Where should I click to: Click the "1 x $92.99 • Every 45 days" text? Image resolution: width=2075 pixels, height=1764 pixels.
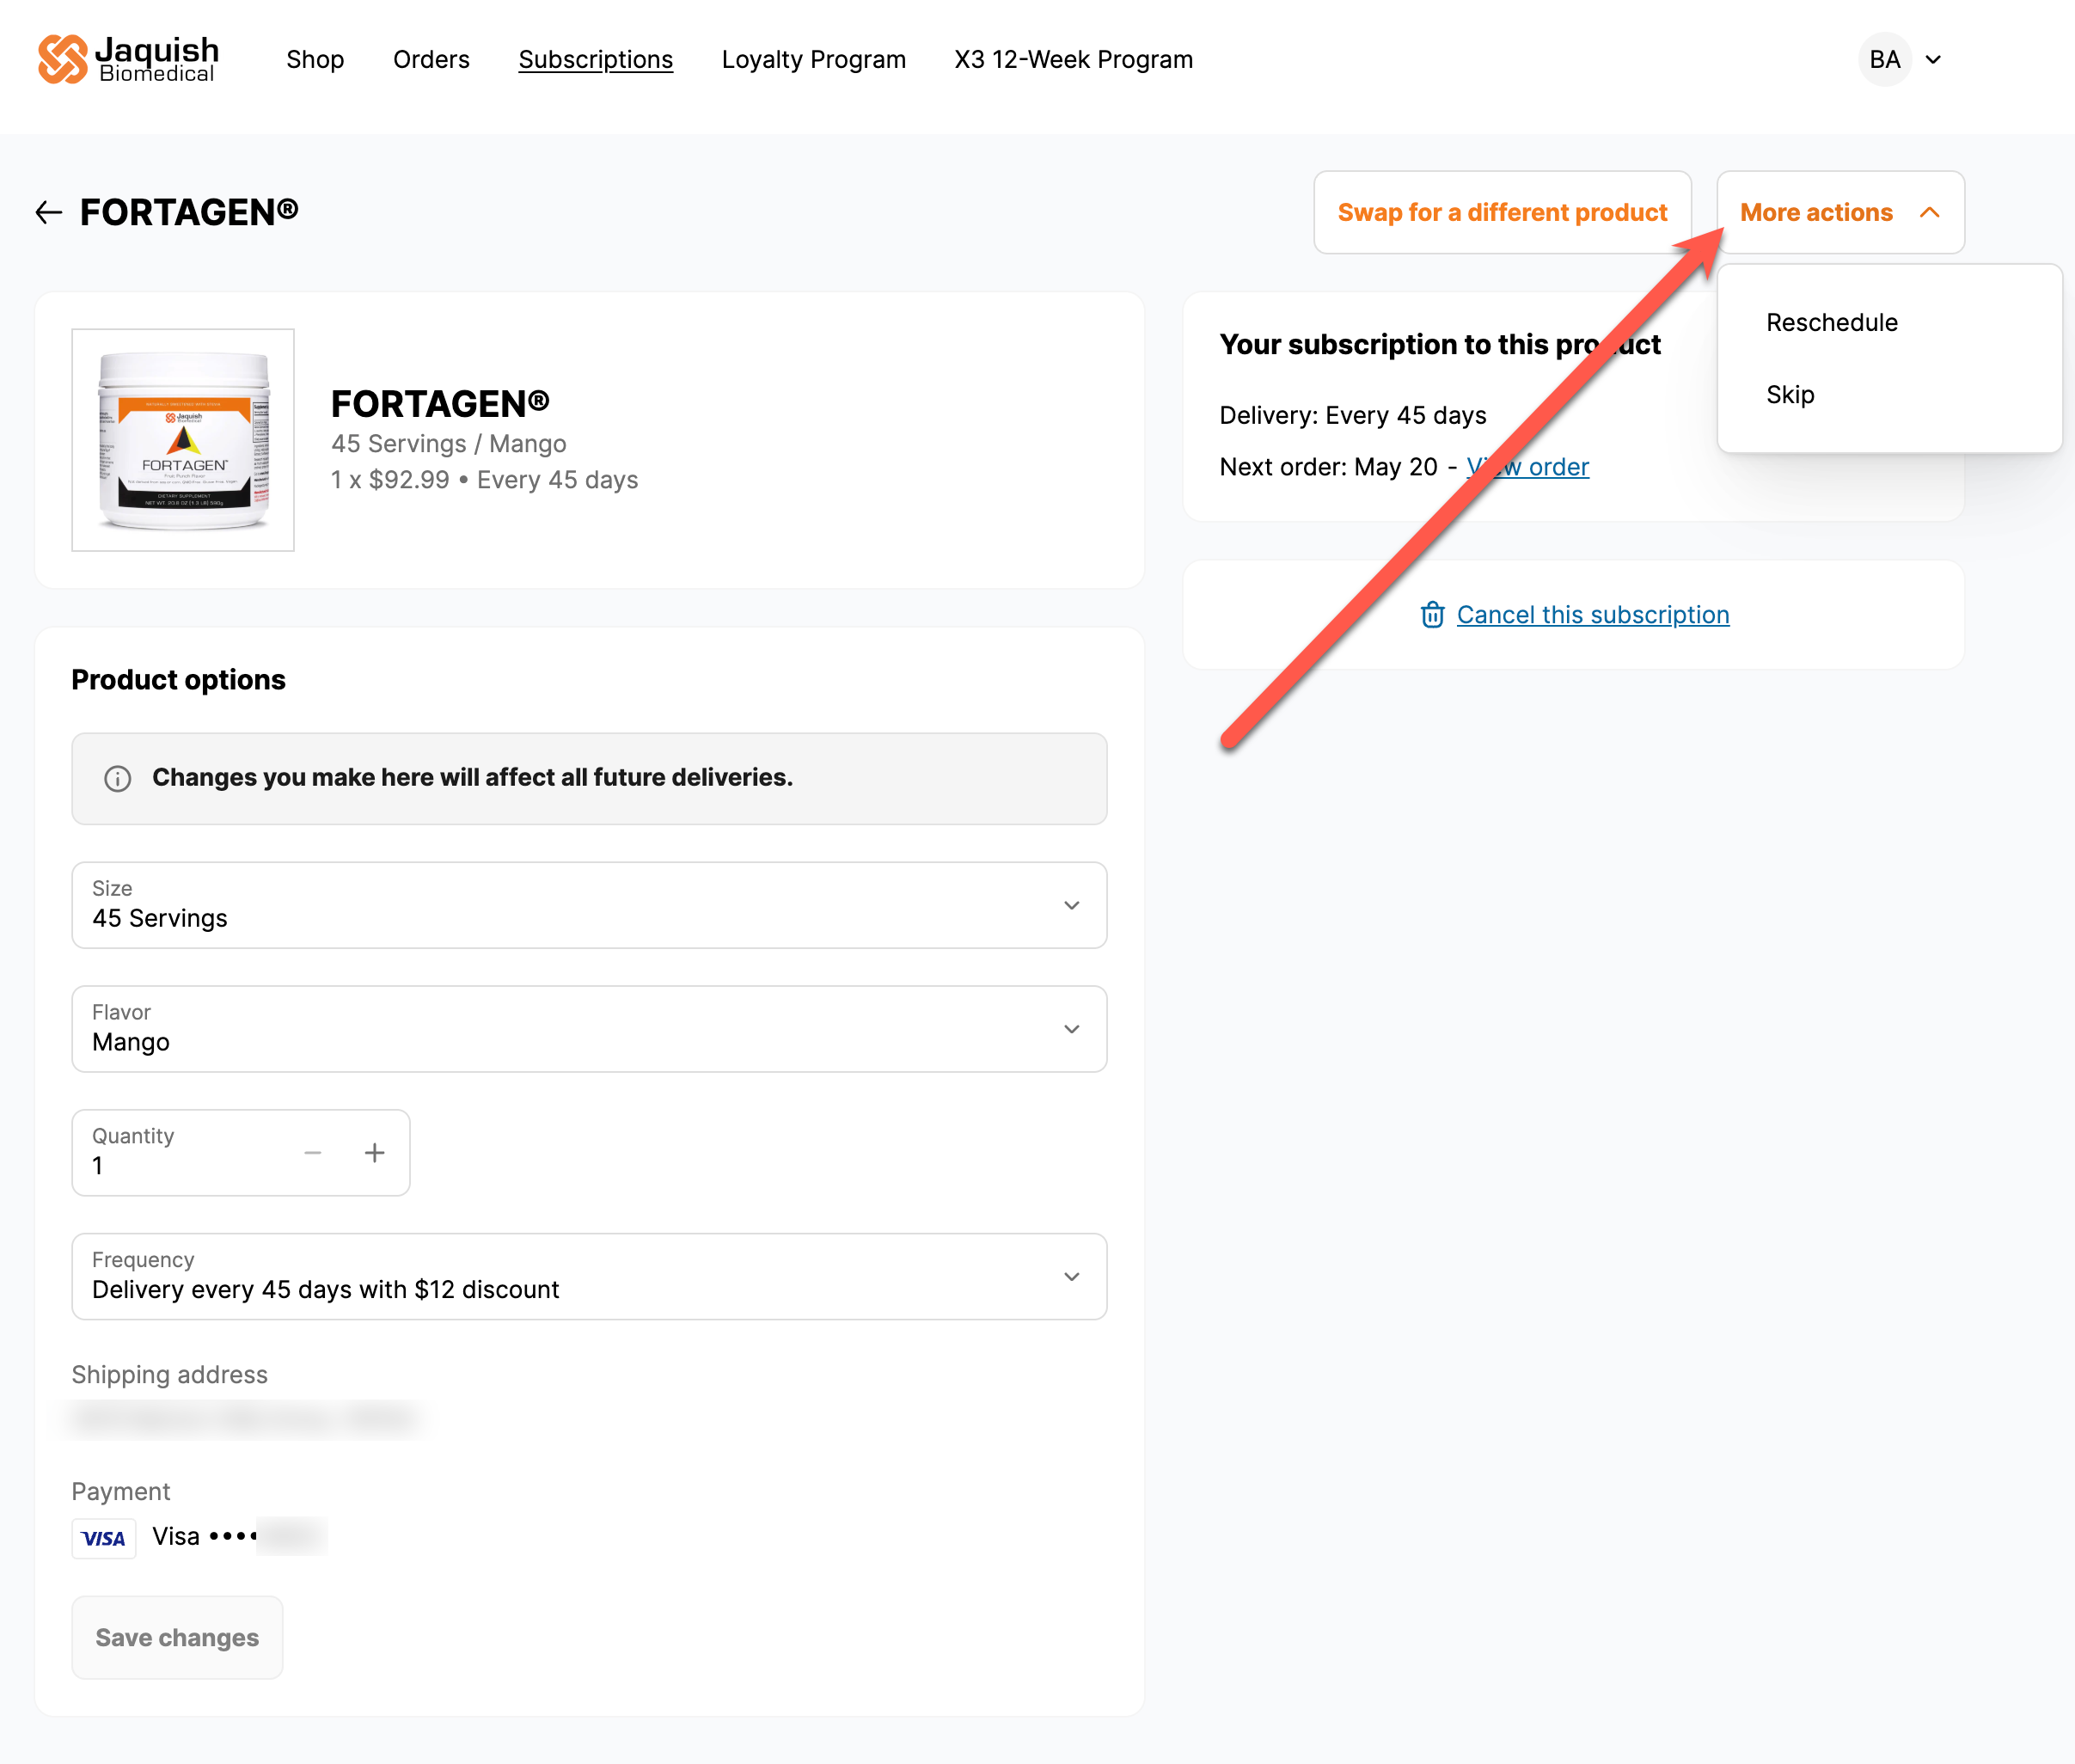click(x=485, y=480)
